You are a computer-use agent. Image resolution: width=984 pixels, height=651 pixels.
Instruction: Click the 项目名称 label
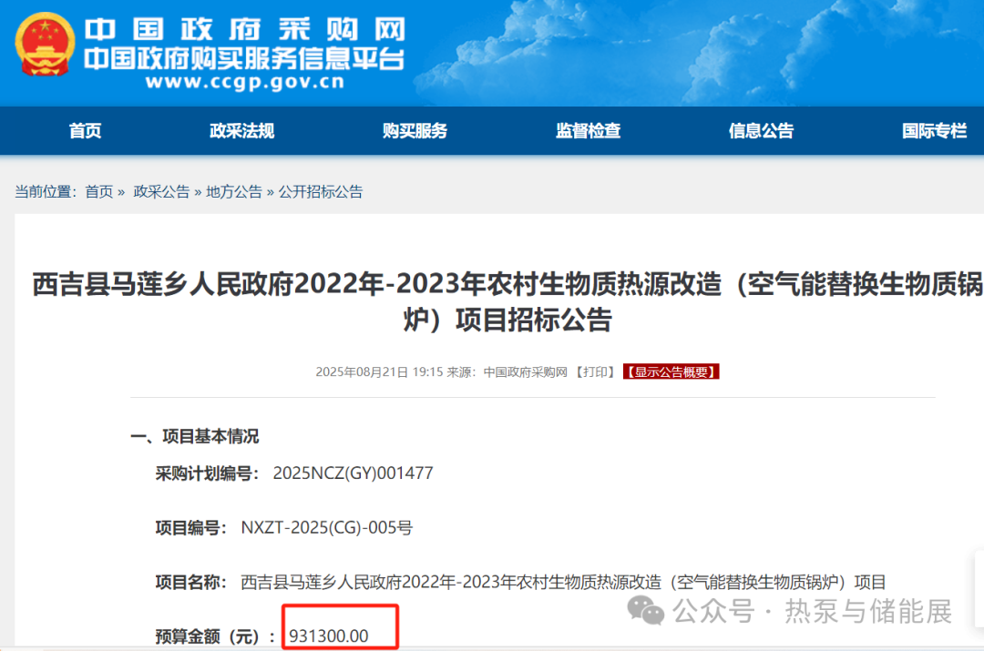click(x=191, y=583)
